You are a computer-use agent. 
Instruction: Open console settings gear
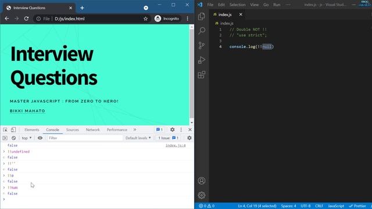tap(189, 138)
